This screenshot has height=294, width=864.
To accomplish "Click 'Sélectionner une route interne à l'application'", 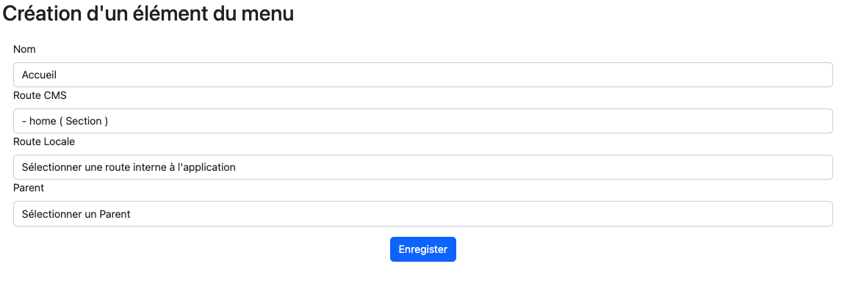I will [x=129, y=167].
